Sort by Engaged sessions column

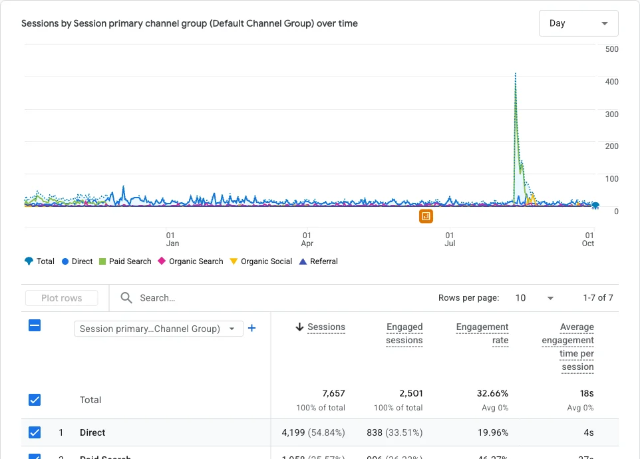tap(404, 333)
